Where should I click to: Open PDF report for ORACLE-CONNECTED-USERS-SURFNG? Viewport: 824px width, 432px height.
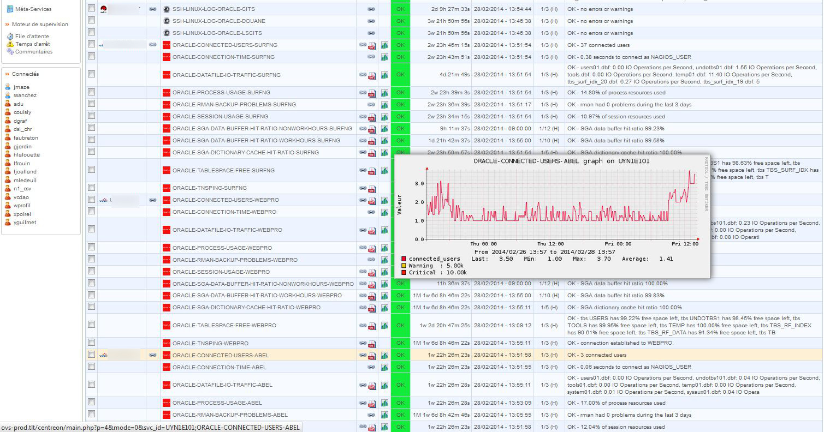(x=372, y=45)
